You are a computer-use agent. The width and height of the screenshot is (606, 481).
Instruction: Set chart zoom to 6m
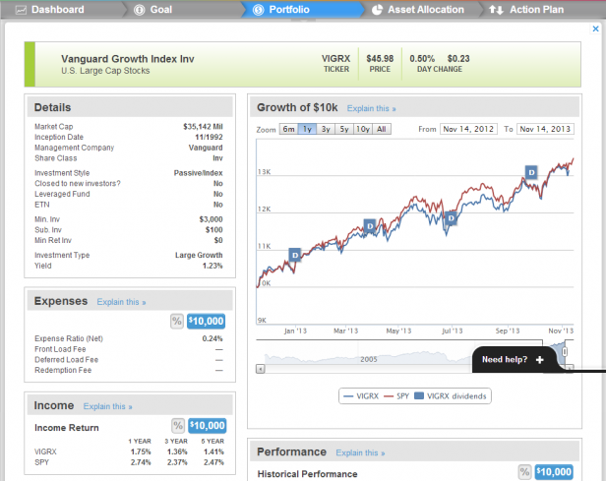288,129
